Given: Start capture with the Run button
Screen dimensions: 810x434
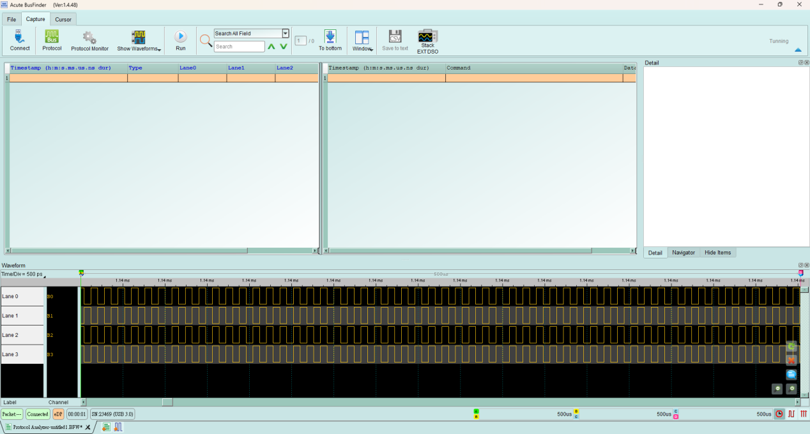Looking at the screenshot, I should [x=181, y=41].
